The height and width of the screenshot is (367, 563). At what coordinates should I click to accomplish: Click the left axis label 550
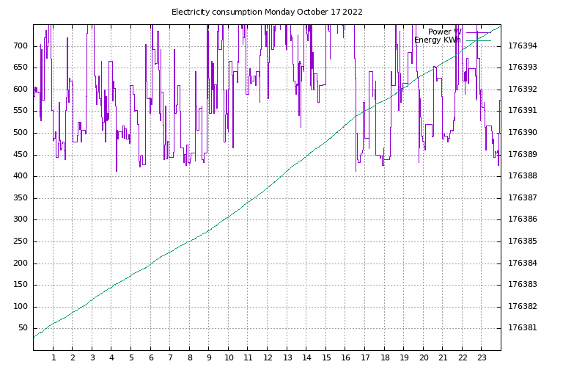(x=21, y=111)
